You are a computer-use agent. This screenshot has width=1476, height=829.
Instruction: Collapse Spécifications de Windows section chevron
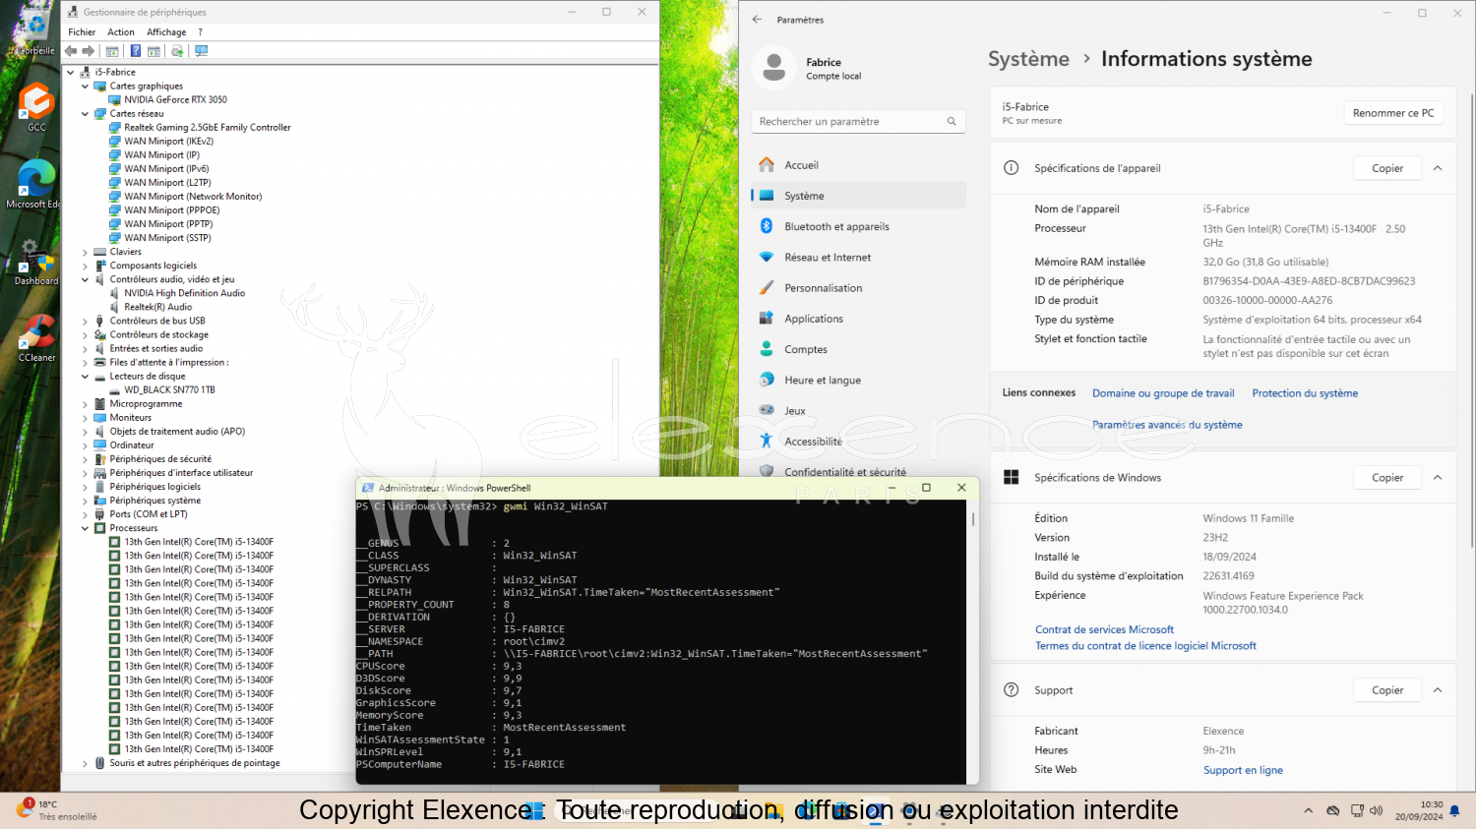click(1438, 478)
